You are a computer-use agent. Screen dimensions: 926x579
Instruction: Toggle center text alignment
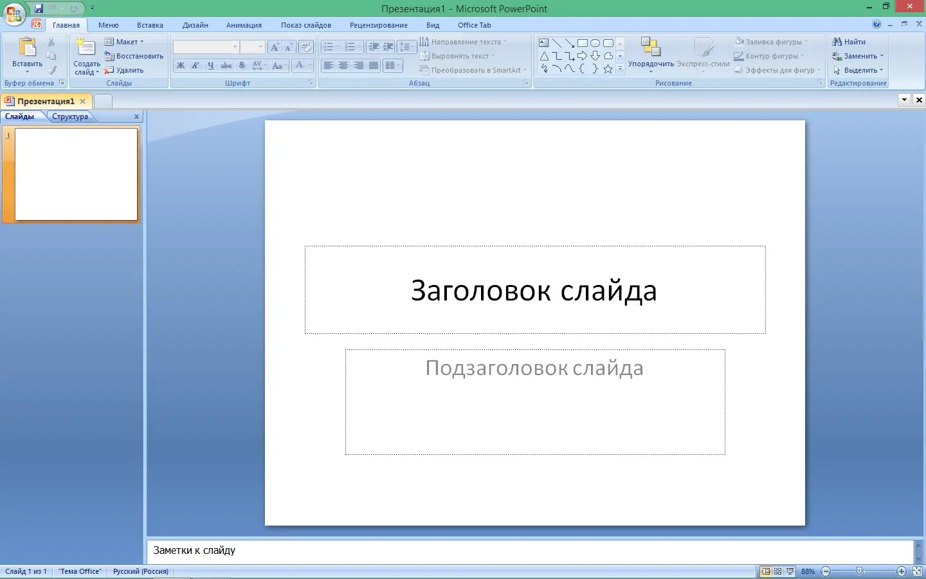pyautogui.click(x=344, y=65)
